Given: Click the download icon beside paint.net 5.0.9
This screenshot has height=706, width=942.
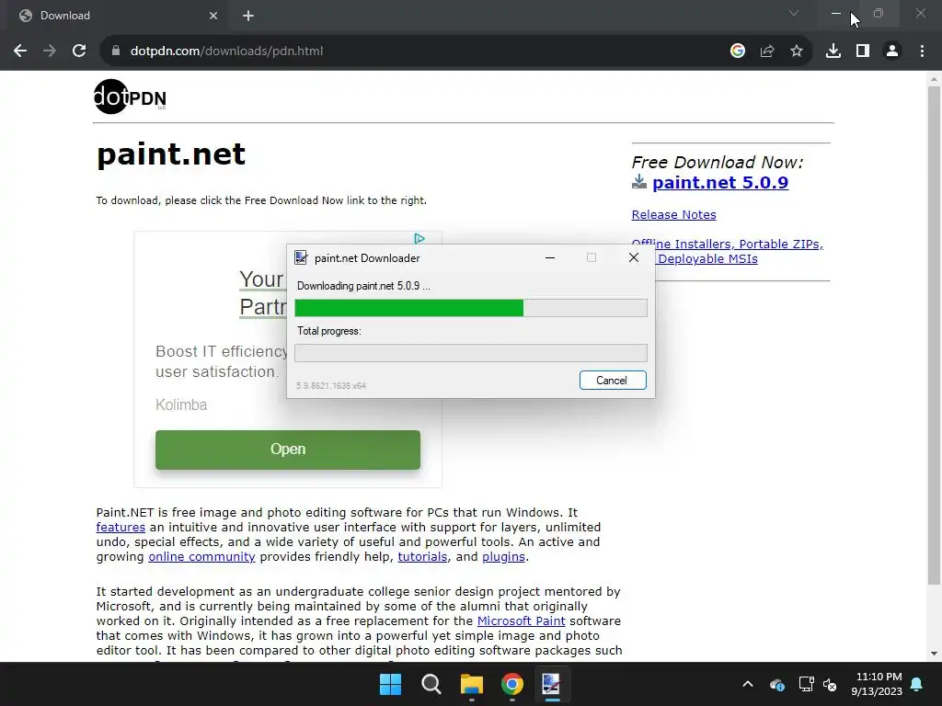Looking at the screenshot, I should (639, 181).
